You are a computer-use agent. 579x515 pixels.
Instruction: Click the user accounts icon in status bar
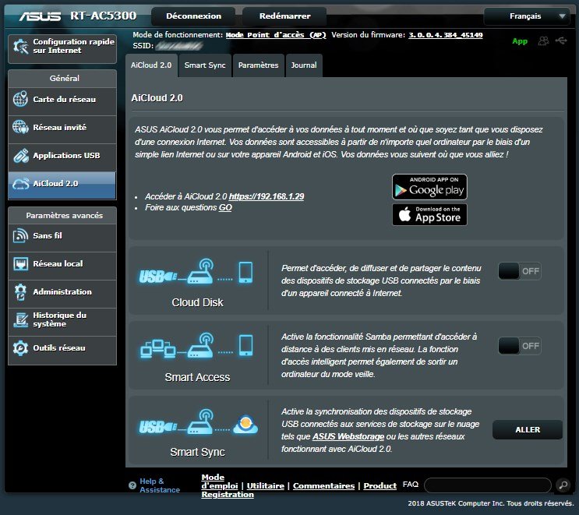[543, 41]
